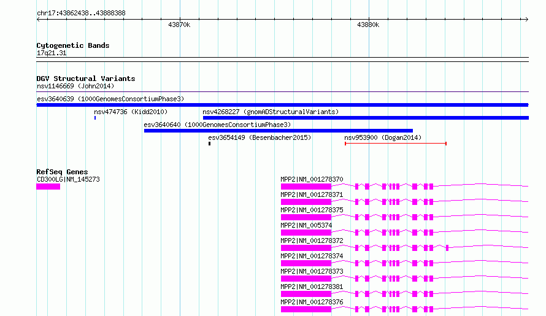This screenshot has width=546, height=316.
Task: Open variant nsv474736 (Kidd2010) label
Action: 131,112
